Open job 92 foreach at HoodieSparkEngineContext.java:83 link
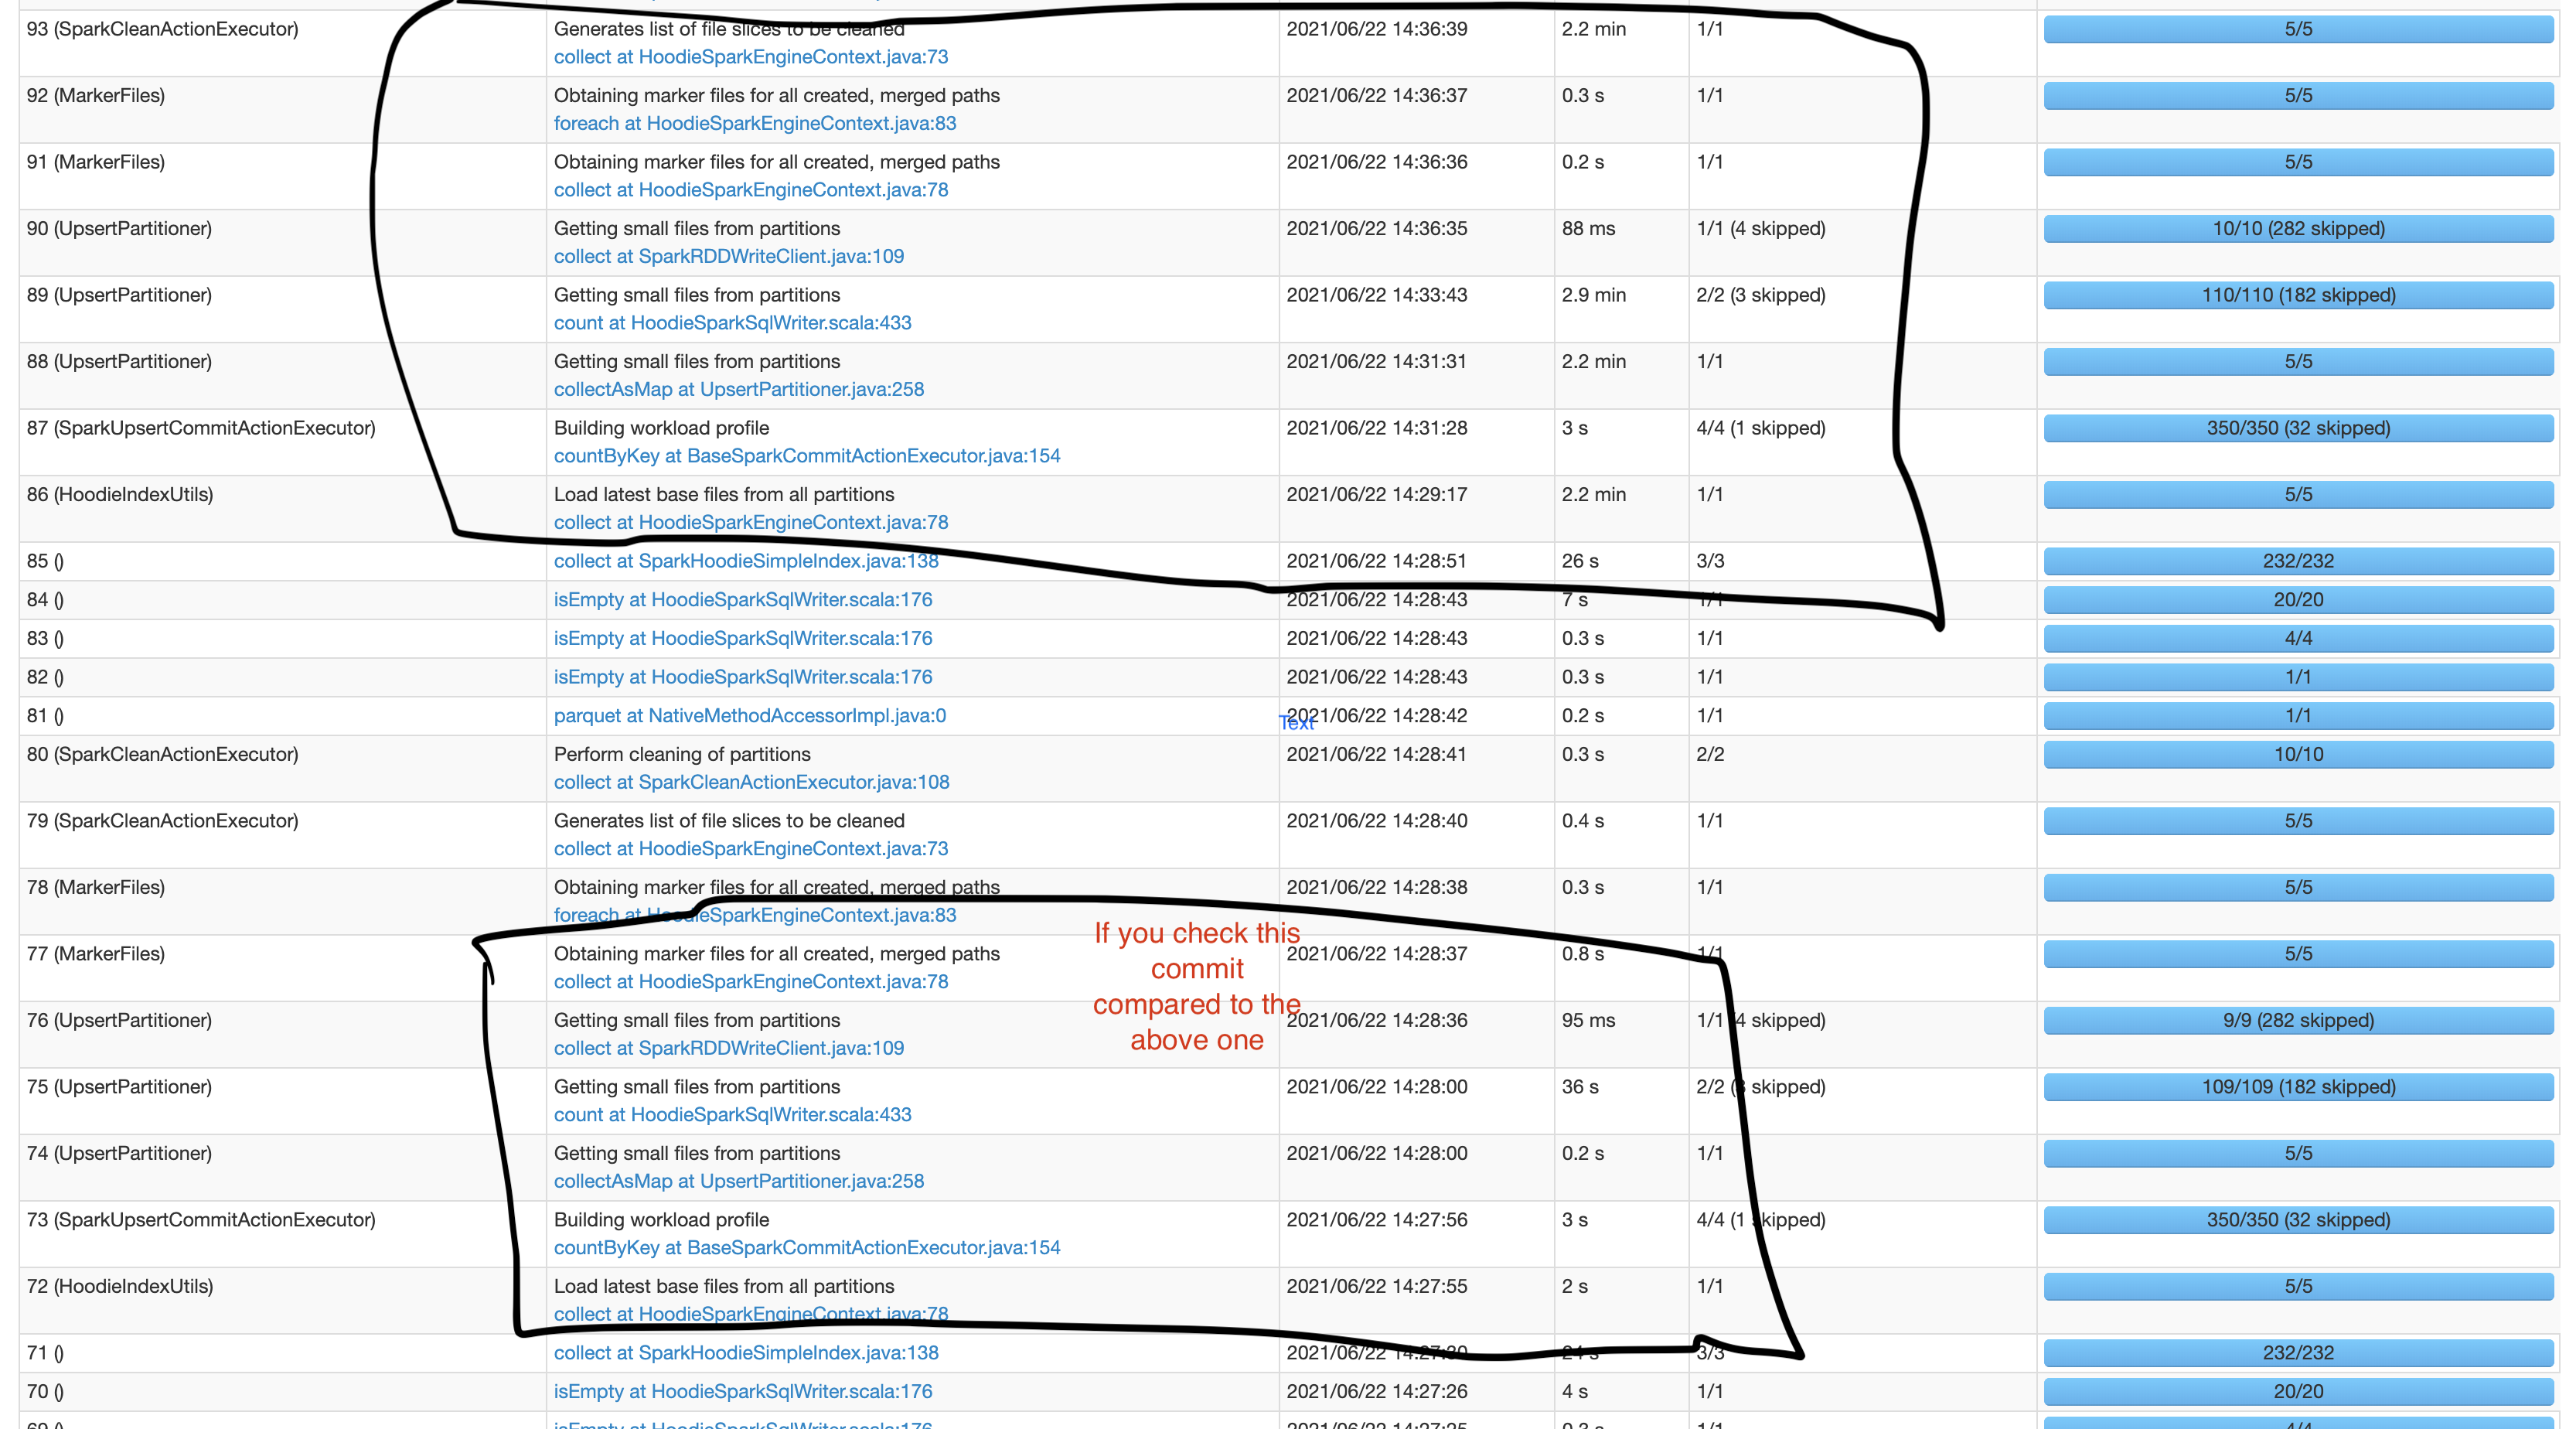The height and width of the screenshot is (1429, 2576). (754, 123)
